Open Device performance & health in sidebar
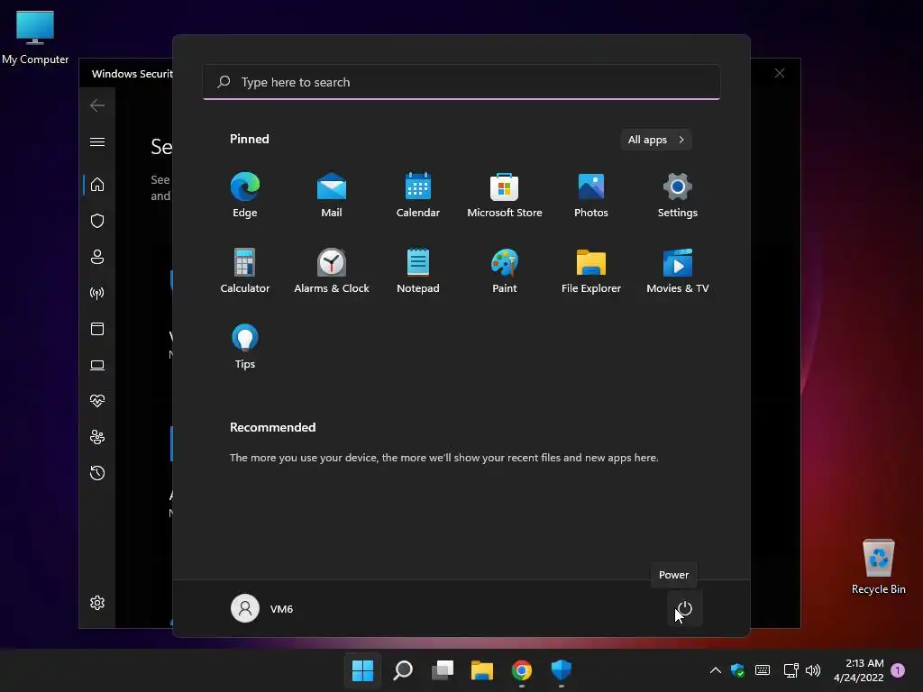Viewport: 923px width, 692px height. [x=97, y=401]
